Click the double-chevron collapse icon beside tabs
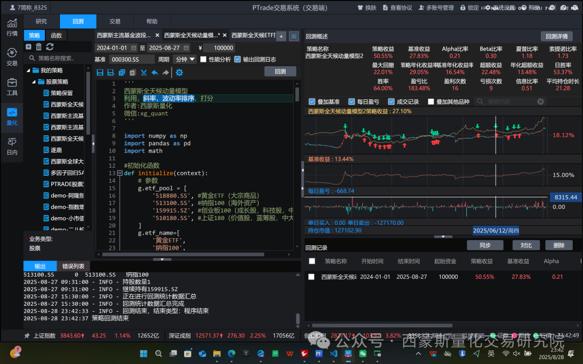The width and height of the screenshot is (583, 364). click(294, 37)
